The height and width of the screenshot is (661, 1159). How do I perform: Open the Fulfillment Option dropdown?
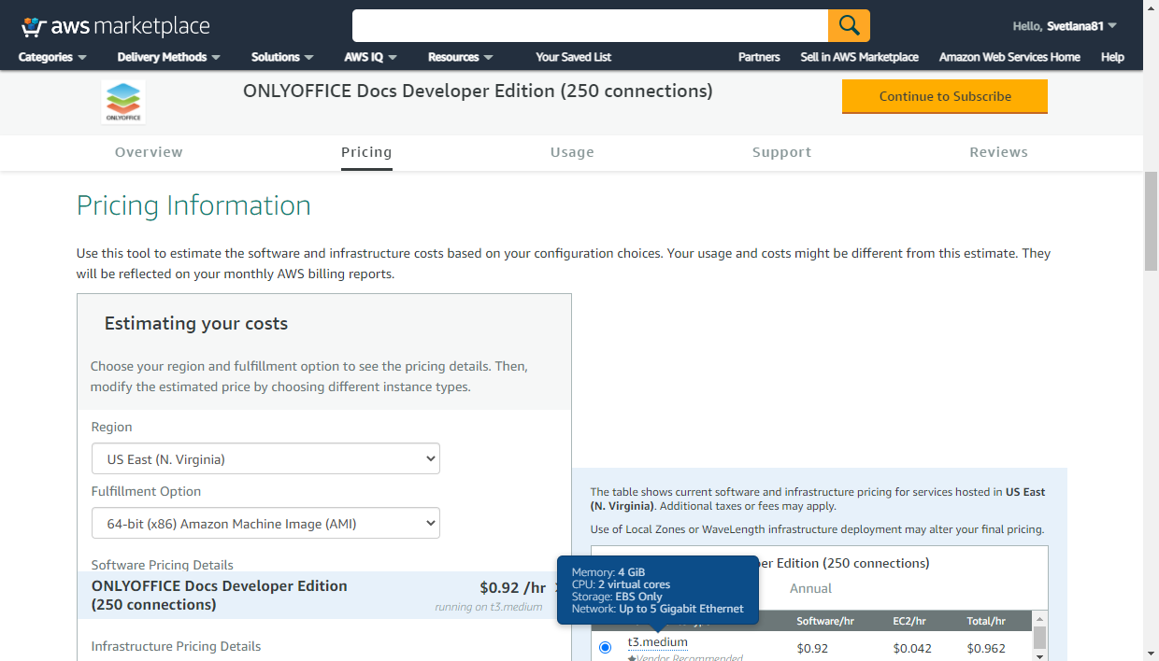(265, 524)
